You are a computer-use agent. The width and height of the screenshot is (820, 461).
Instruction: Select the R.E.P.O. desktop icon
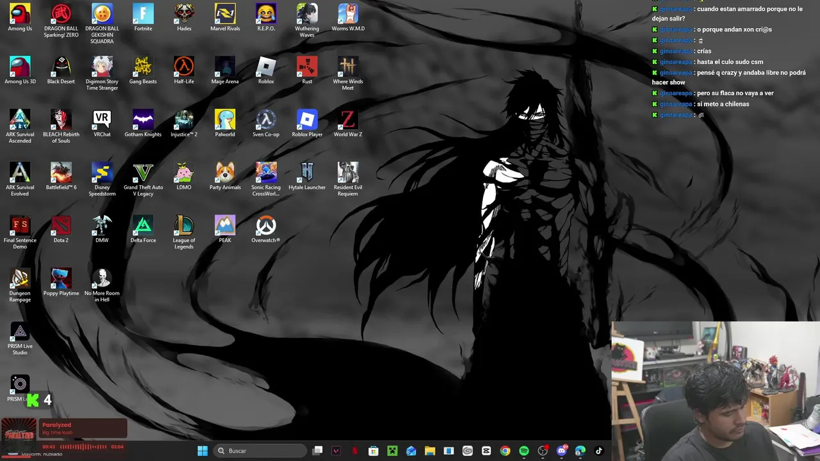point(266,17)
